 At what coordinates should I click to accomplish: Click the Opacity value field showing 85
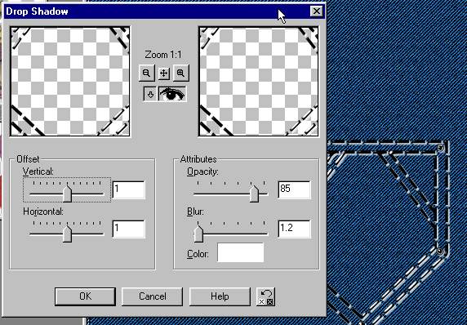[x=294, y=189]
